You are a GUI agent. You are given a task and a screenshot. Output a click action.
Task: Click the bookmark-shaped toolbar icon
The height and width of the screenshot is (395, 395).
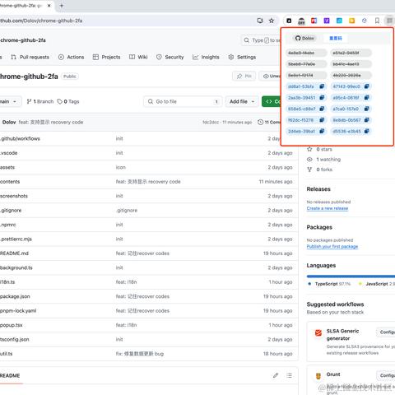[x=377, y=21]
